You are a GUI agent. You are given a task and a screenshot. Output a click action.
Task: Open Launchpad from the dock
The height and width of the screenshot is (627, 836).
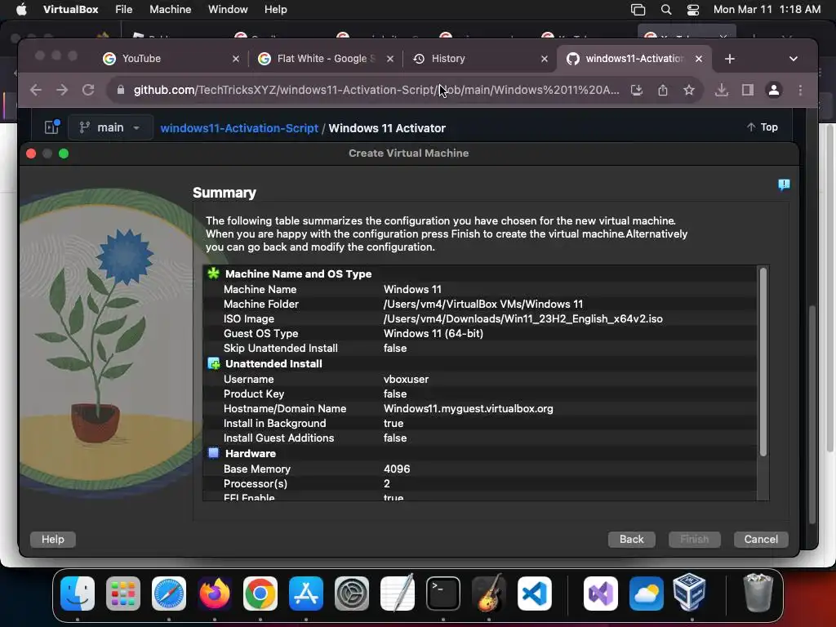tap(123, 594)
